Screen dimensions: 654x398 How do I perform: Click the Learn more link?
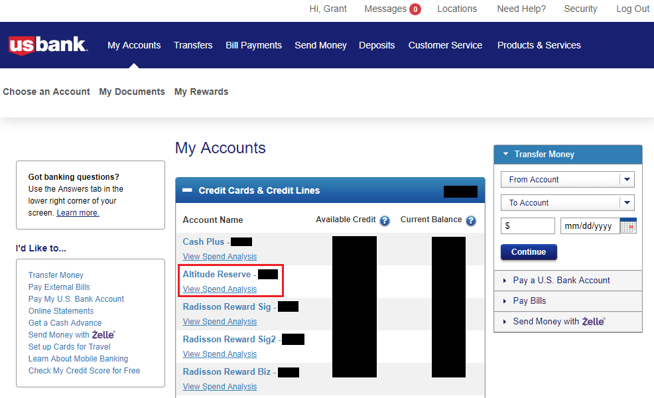[78, 213]
